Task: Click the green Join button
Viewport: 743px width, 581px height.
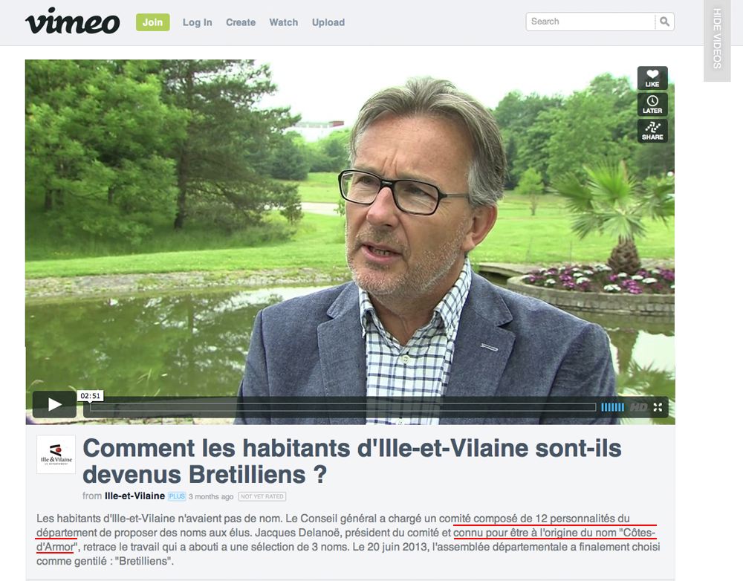Action: 152,22
